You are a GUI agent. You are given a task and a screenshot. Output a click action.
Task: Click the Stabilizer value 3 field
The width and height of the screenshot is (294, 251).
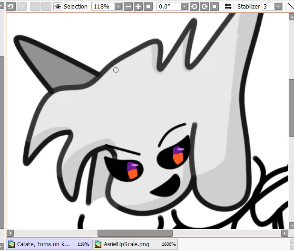coord(268,7)
